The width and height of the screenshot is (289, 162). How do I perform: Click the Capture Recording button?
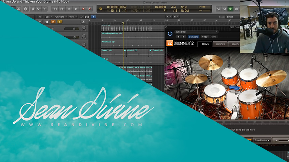[x=90, y=9]
